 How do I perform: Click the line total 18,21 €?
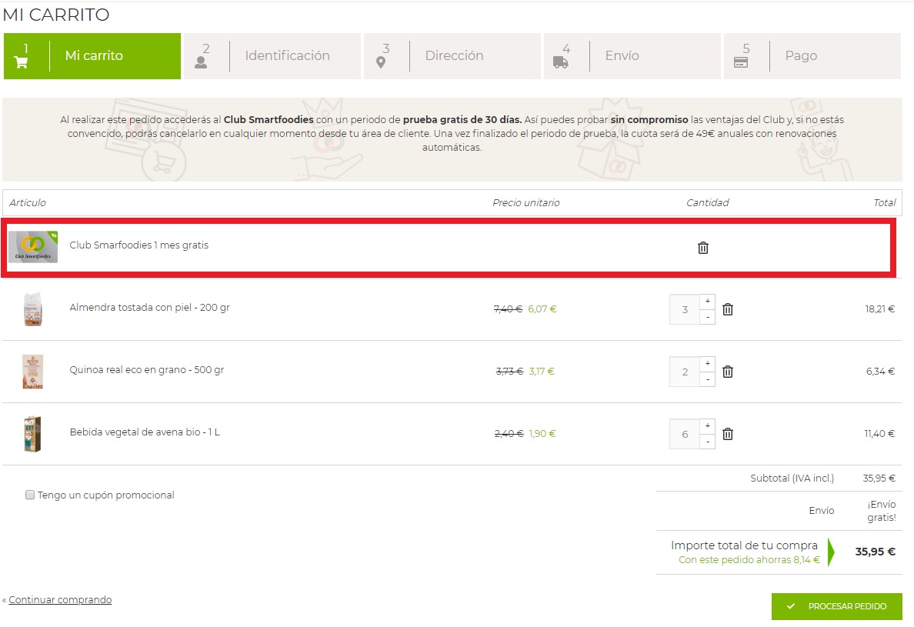click(x=879, y=308)
